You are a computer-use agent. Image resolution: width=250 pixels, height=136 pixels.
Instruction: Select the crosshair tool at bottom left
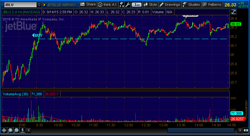(x=4, y=130)
